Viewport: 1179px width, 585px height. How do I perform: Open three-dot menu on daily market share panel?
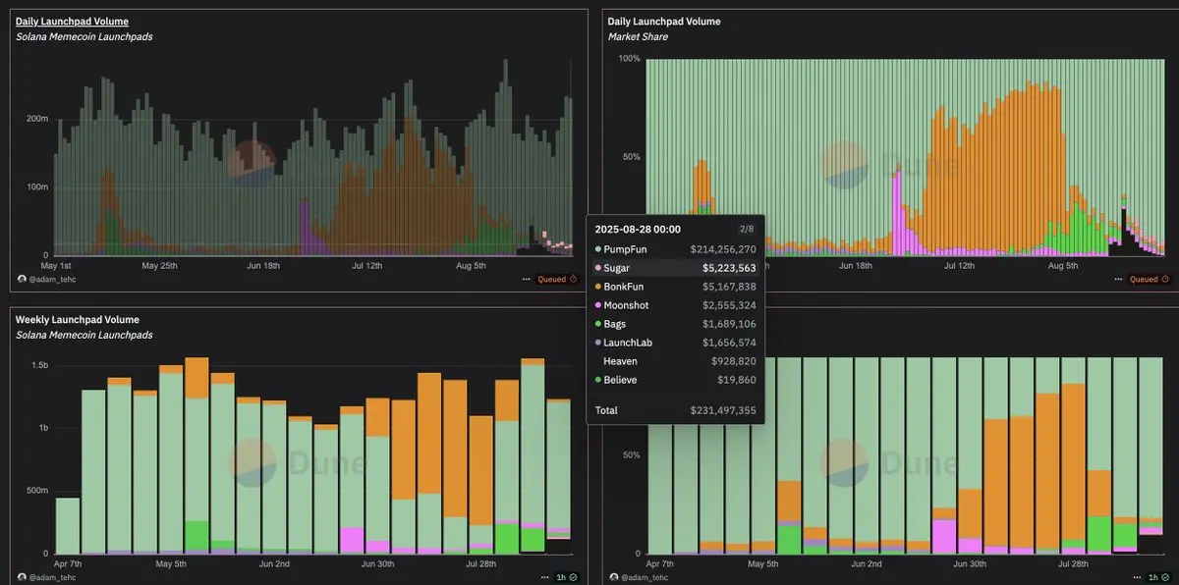pyautogui.click(x=1119, y=279)
